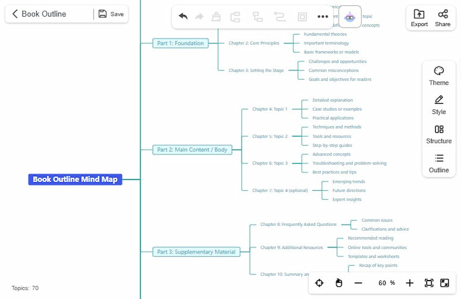Toggle the mouse navigation mode
This screenshot has height=299, width=461.
pos(339,283)
